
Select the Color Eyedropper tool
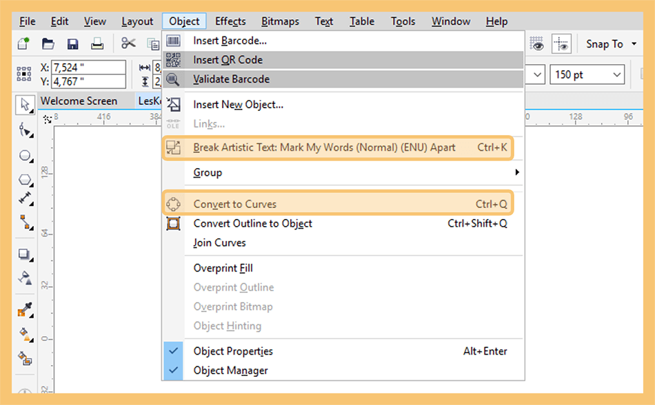point(25,310)
